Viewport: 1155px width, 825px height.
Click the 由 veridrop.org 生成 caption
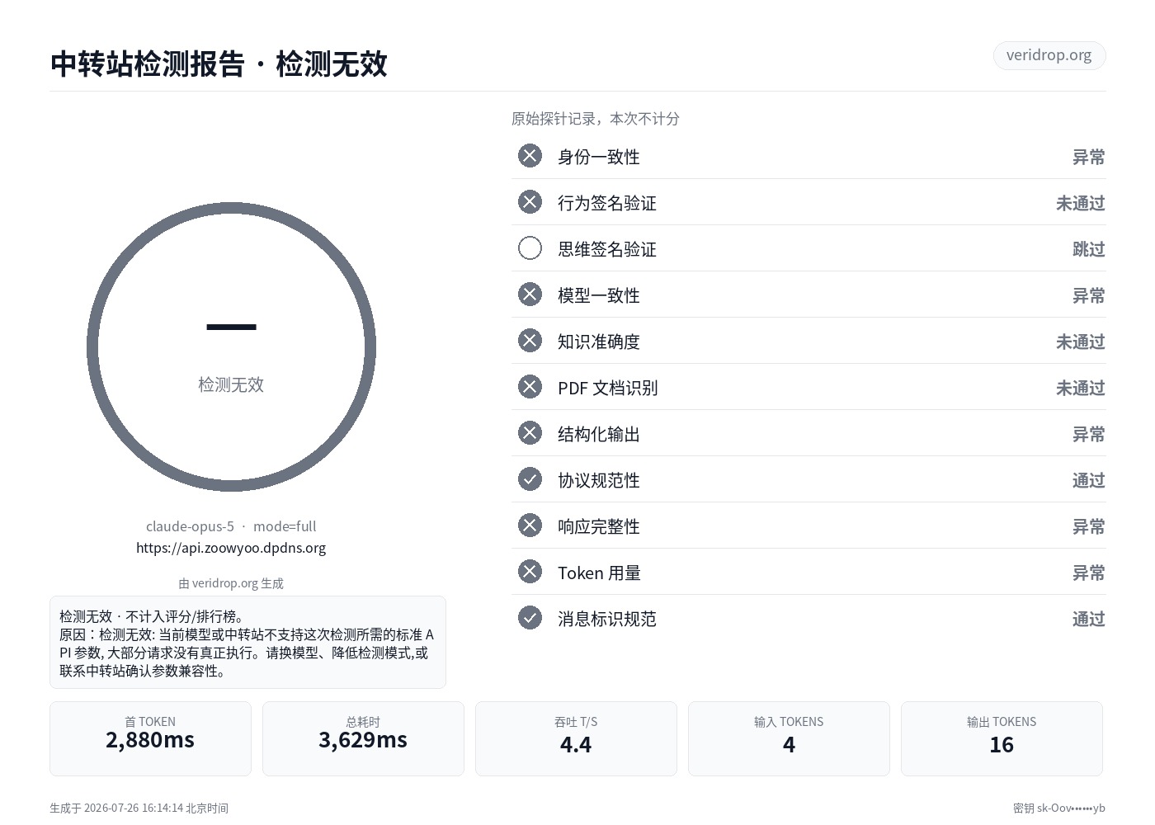point(231,583)
